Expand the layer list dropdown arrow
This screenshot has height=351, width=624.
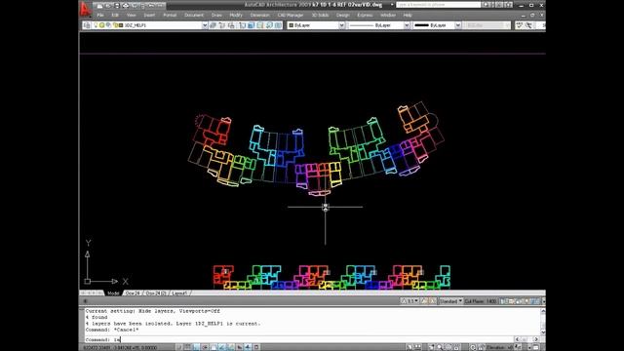pyautogui.click(x=205, y=25)
